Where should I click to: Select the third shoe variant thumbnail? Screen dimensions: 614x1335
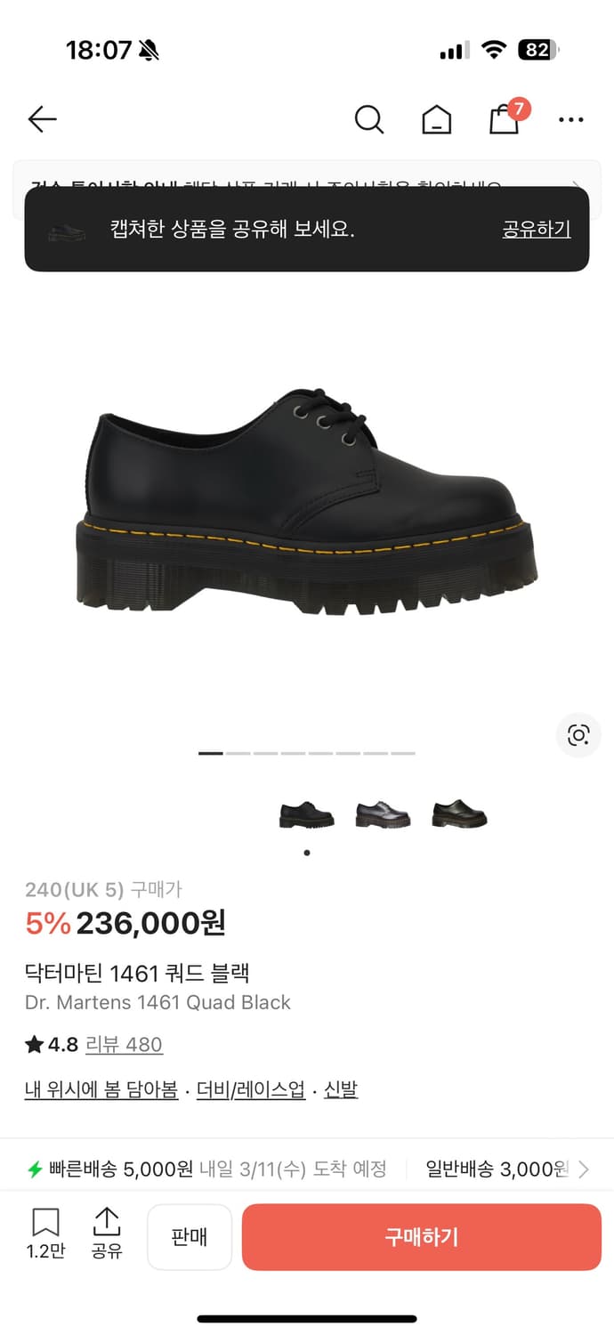pos(459,814)
